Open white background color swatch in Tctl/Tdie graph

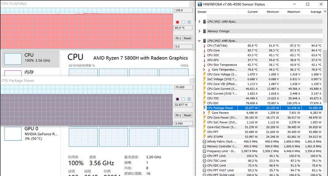(x=183, y=22)
